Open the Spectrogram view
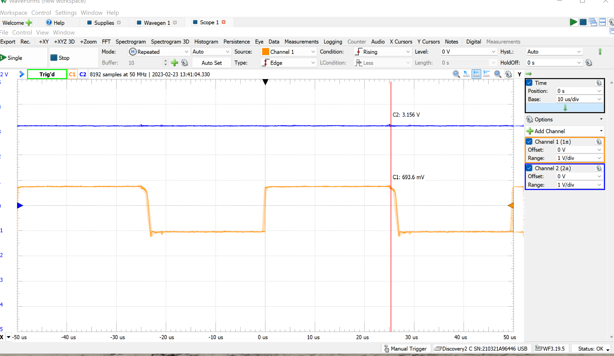Viewport: 614px width, 356px height. pyautogui.click(x=131, y=42)
